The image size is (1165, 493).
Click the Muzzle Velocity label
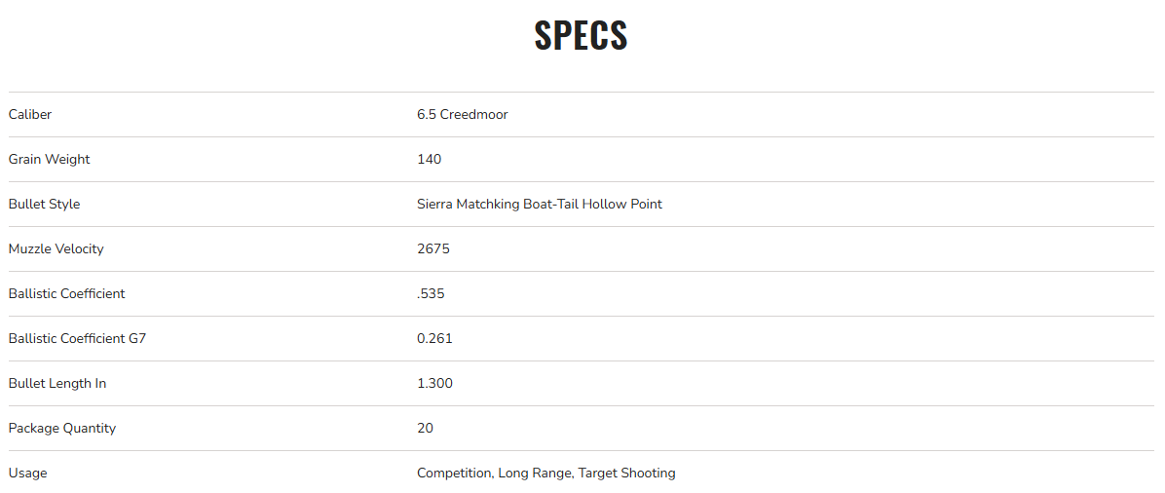pos(56,249)
